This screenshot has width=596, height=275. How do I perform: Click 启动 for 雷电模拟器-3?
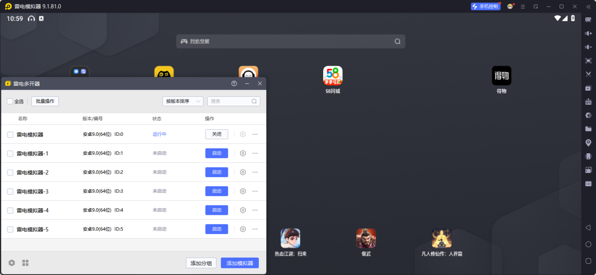pyautogui.click(x=217, y=191)
